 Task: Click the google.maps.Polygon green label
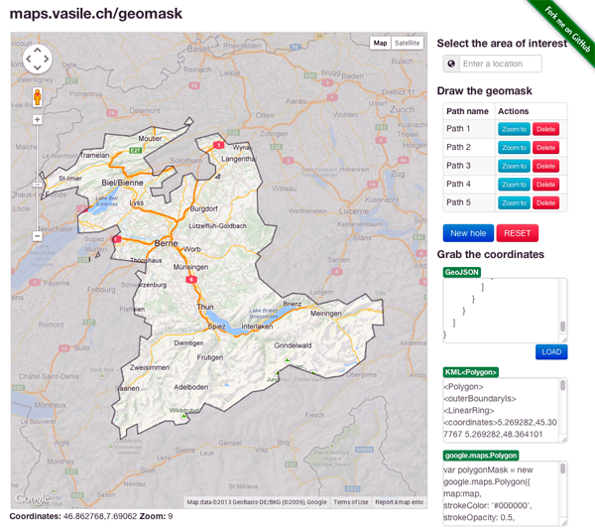coord(481,456)
